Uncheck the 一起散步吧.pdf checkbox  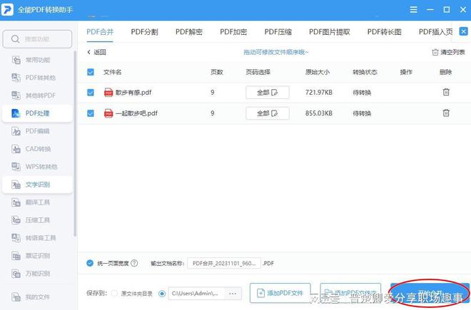91,113
